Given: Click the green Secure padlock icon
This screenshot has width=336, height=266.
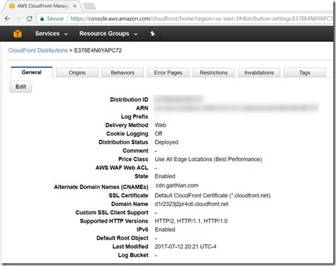Looking at the screenshot, I should [42, 19].
